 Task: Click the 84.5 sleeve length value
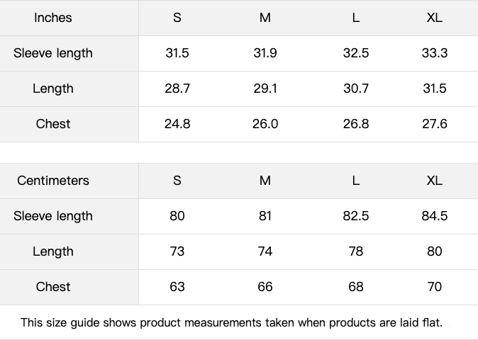click(435, 216)
